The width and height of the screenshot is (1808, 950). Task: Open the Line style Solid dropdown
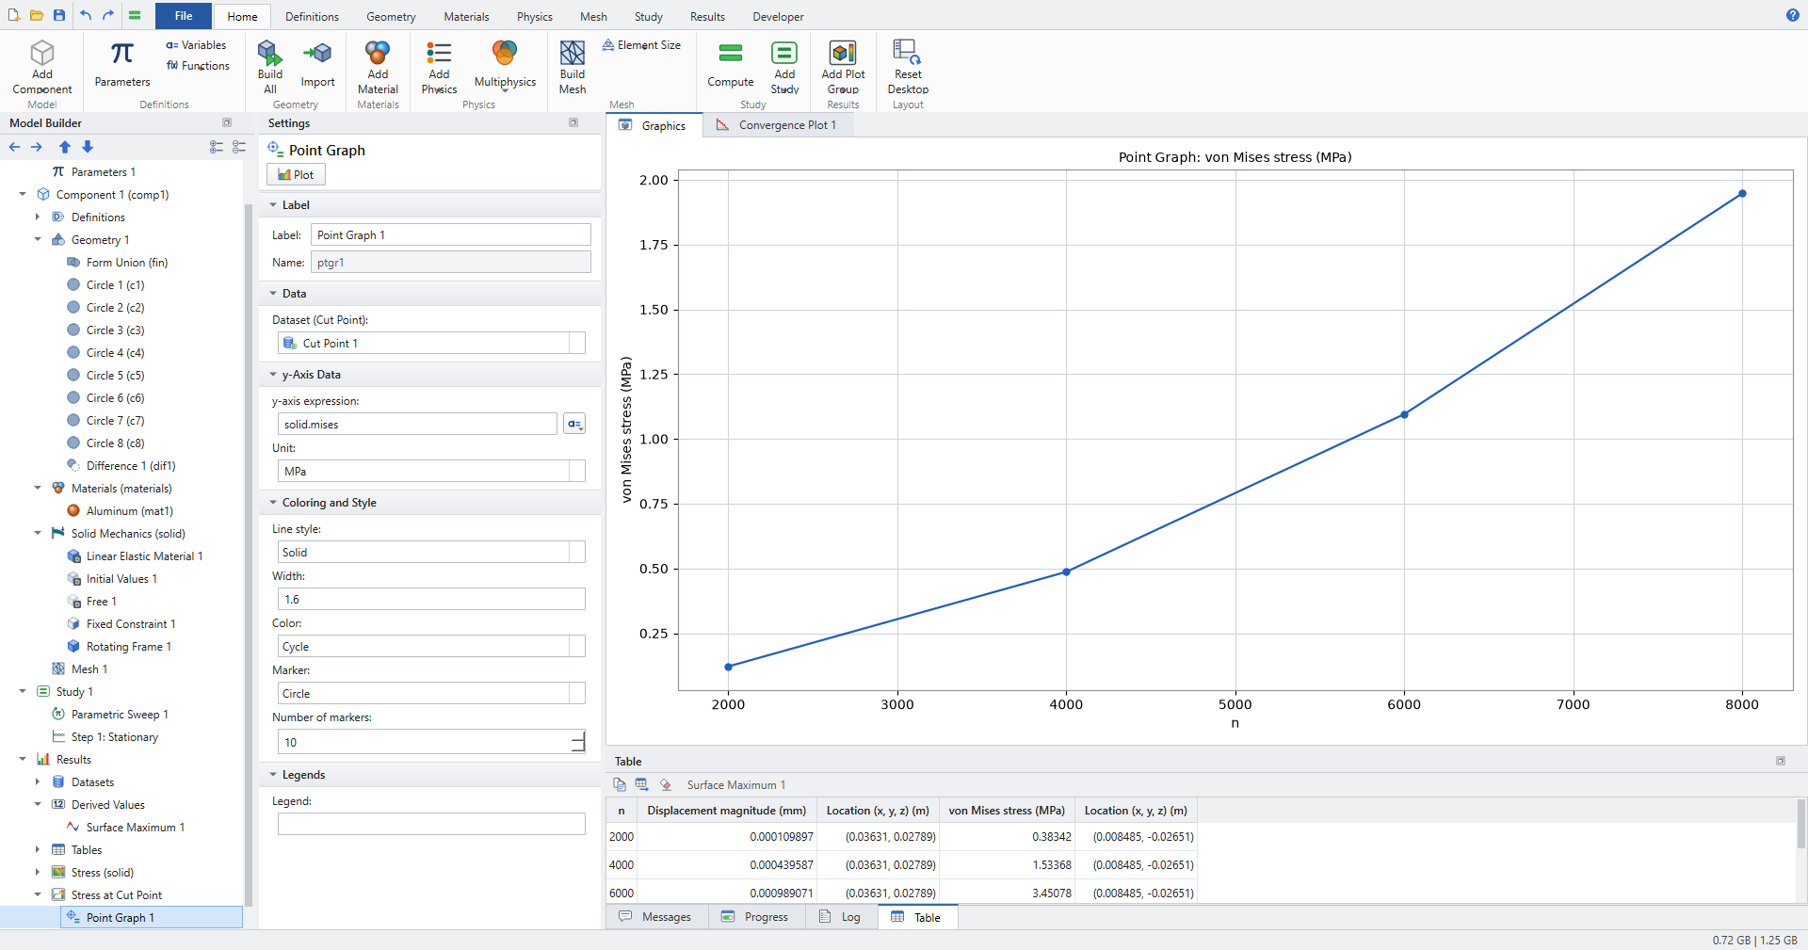click(x=431, y=553)
